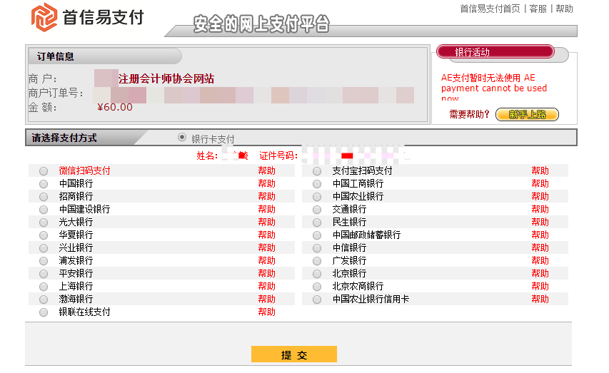Pick 平安银行 radio option
The width and height of the screenshot is (609, 373).
click(x=44, y=274)
